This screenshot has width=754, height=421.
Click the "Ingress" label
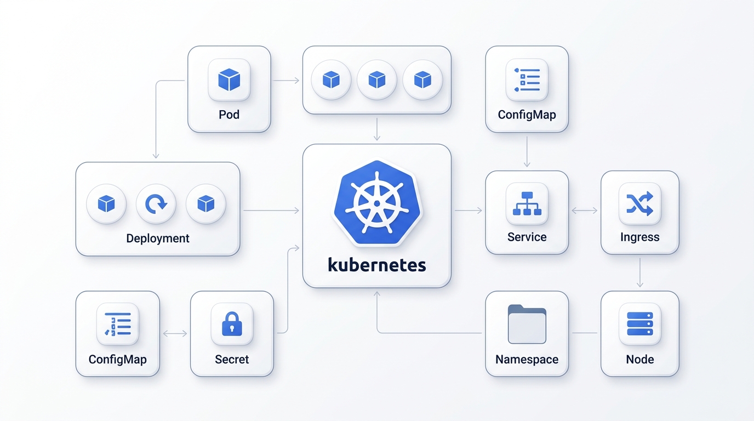[x=639, y=238]
